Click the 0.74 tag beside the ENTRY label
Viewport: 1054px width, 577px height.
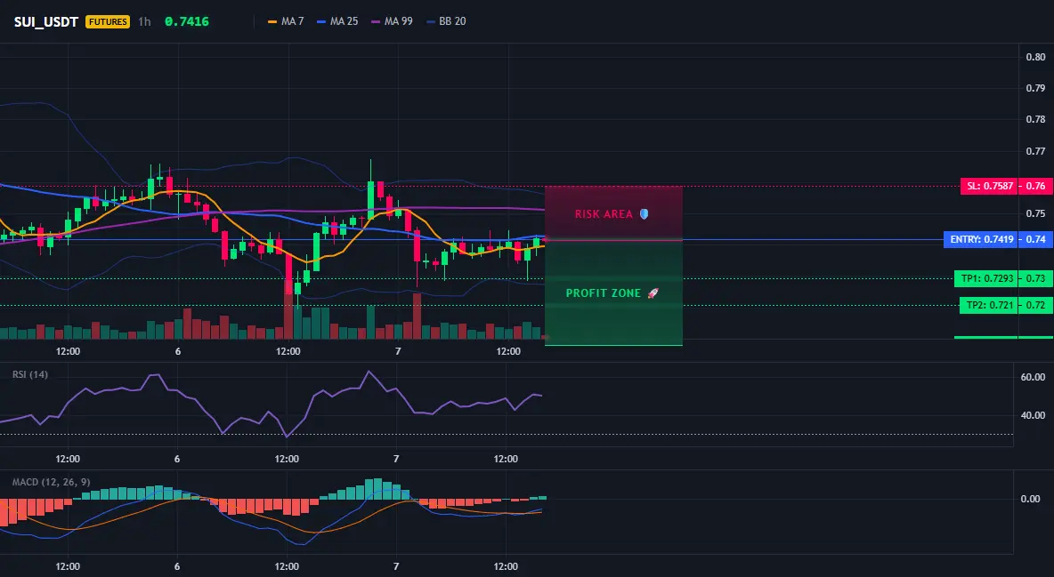click(1035, 239)
